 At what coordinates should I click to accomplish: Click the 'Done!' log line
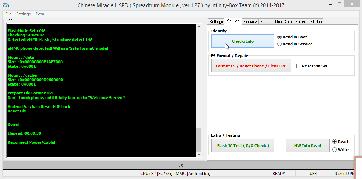coord(13,124)
